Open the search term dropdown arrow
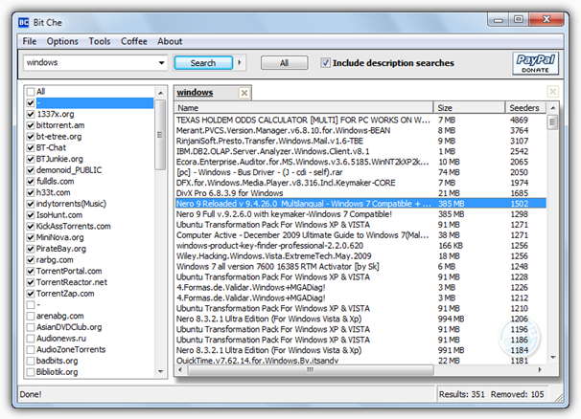The image size is (581, 419). 162,63
